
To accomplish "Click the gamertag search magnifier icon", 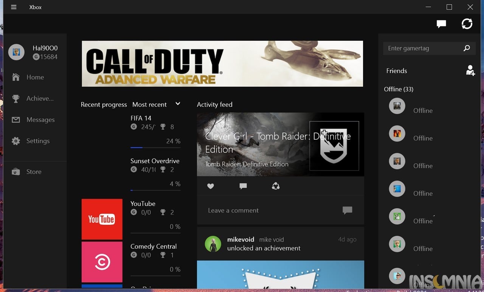I will point(467,48).
